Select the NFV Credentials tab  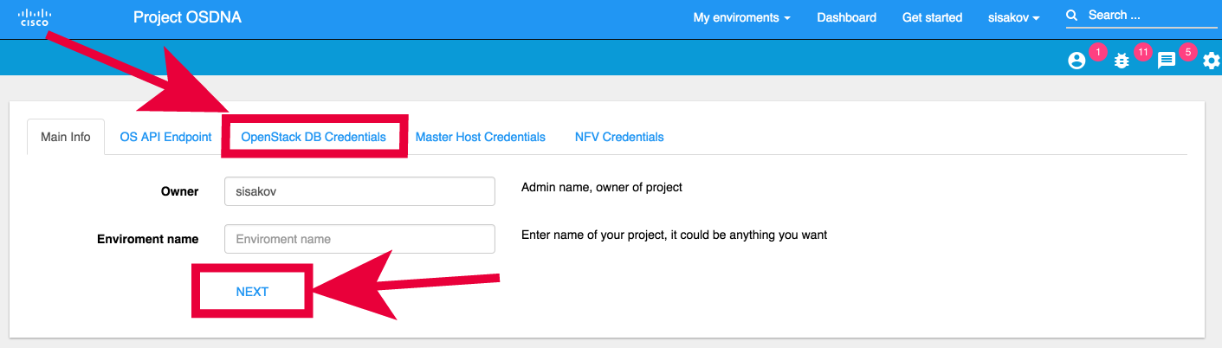tap(619, 137)
